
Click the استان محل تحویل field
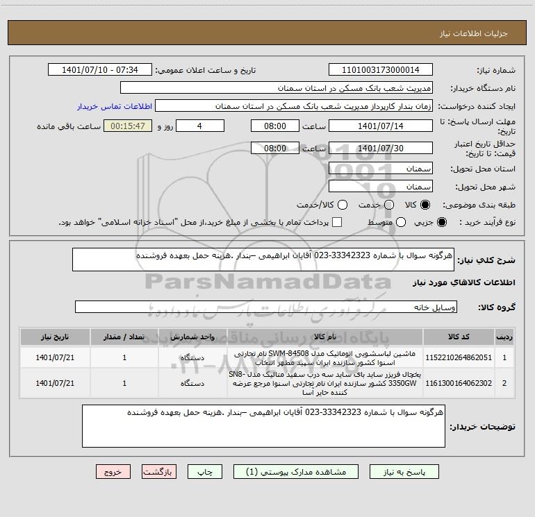pos(381,168)
